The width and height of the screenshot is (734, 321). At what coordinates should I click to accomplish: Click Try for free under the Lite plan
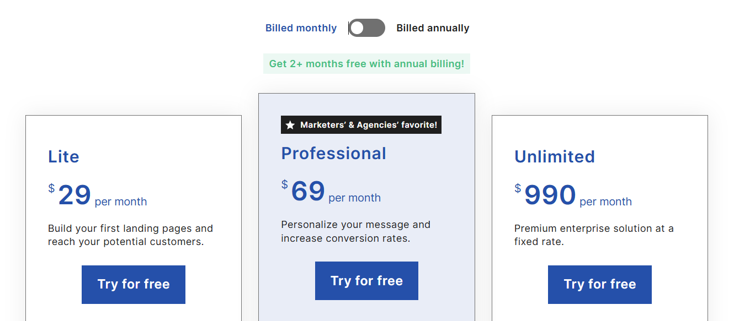pos(133,284)
